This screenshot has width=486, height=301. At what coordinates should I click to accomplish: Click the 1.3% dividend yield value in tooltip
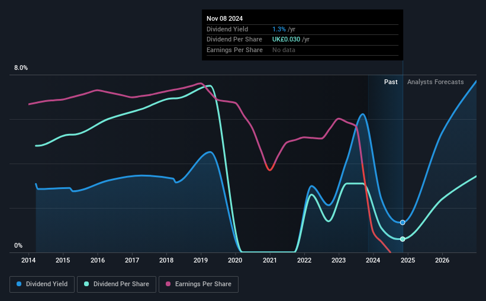tap(279, 29)
